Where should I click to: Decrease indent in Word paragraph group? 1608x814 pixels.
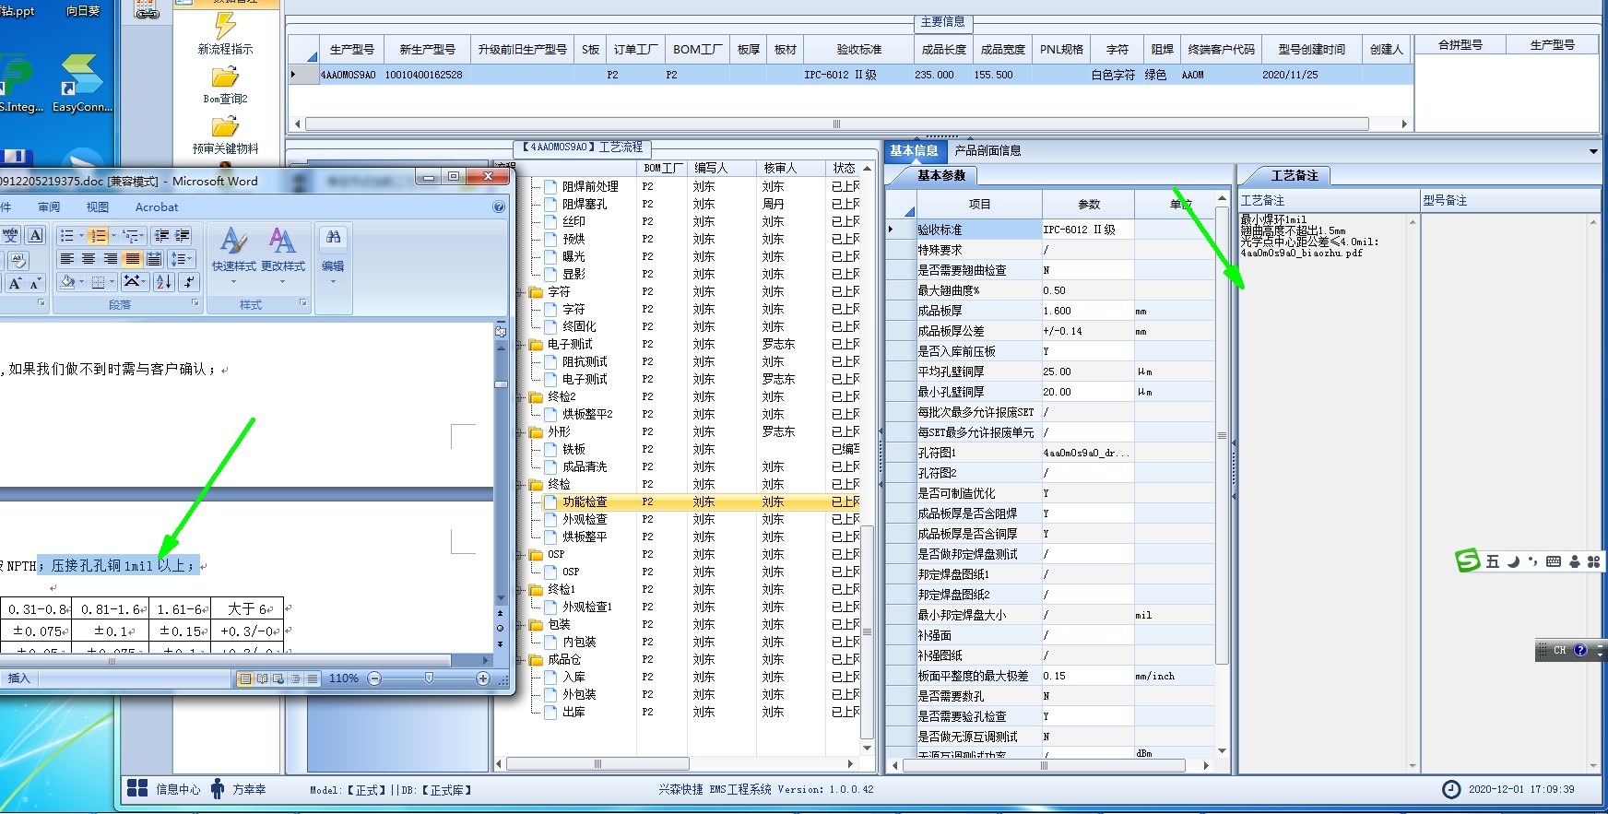160,236
